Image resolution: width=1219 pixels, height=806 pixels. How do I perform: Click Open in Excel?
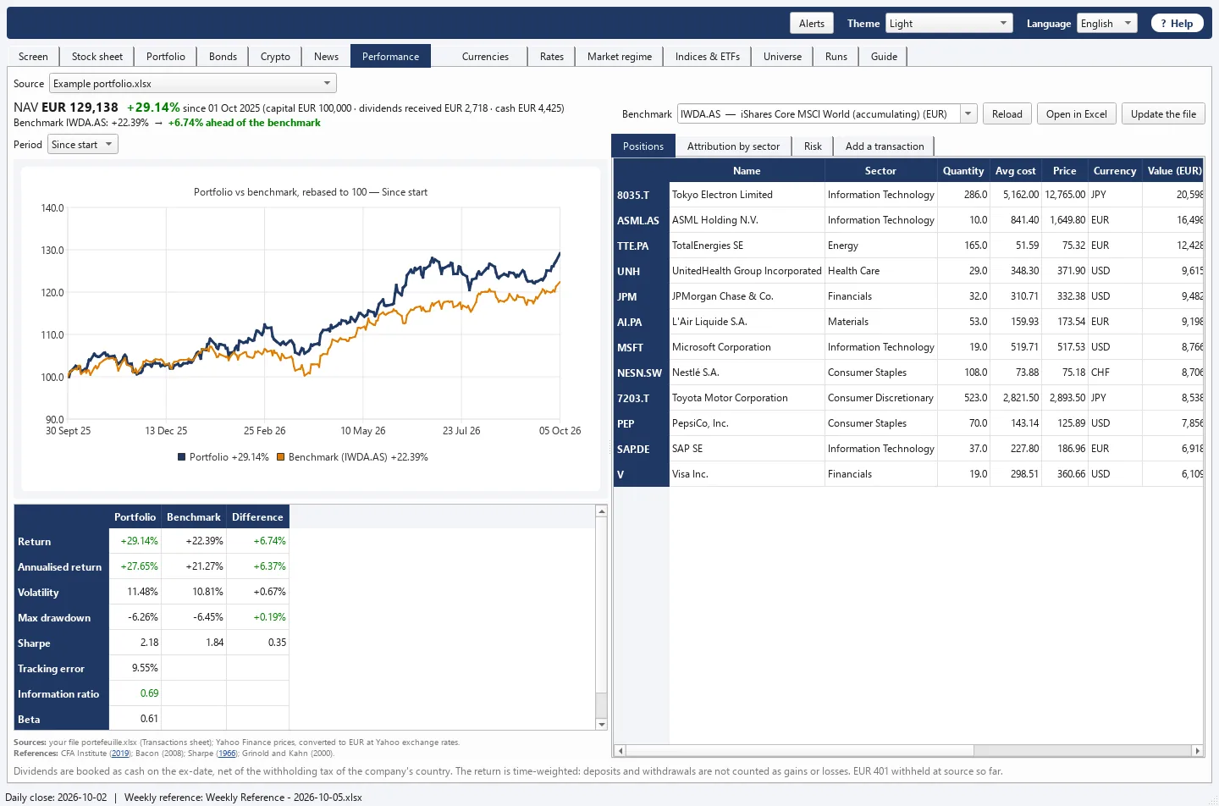click(1077, 114)
